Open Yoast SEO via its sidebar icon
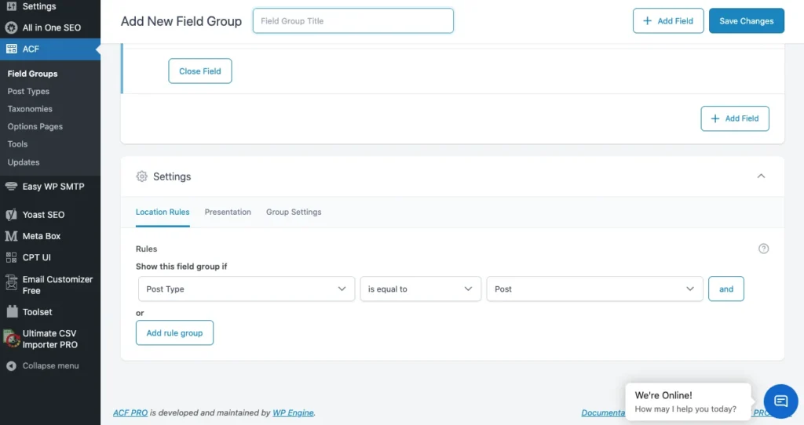Screen dimensions: 804x425 click(x=11, y=215)
